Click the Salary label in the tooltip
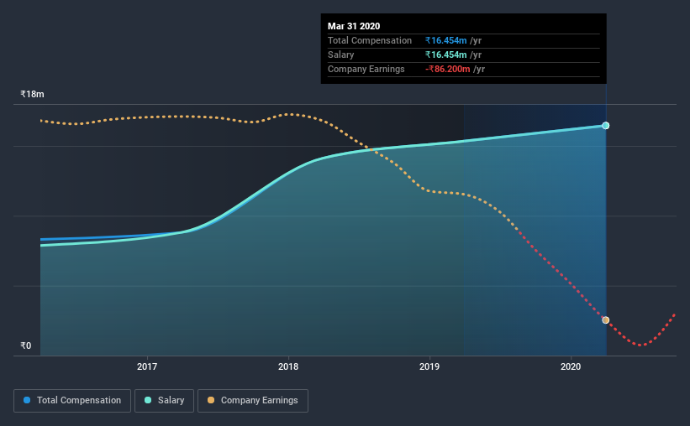The image size is (690, 426). tap(340, 55)
